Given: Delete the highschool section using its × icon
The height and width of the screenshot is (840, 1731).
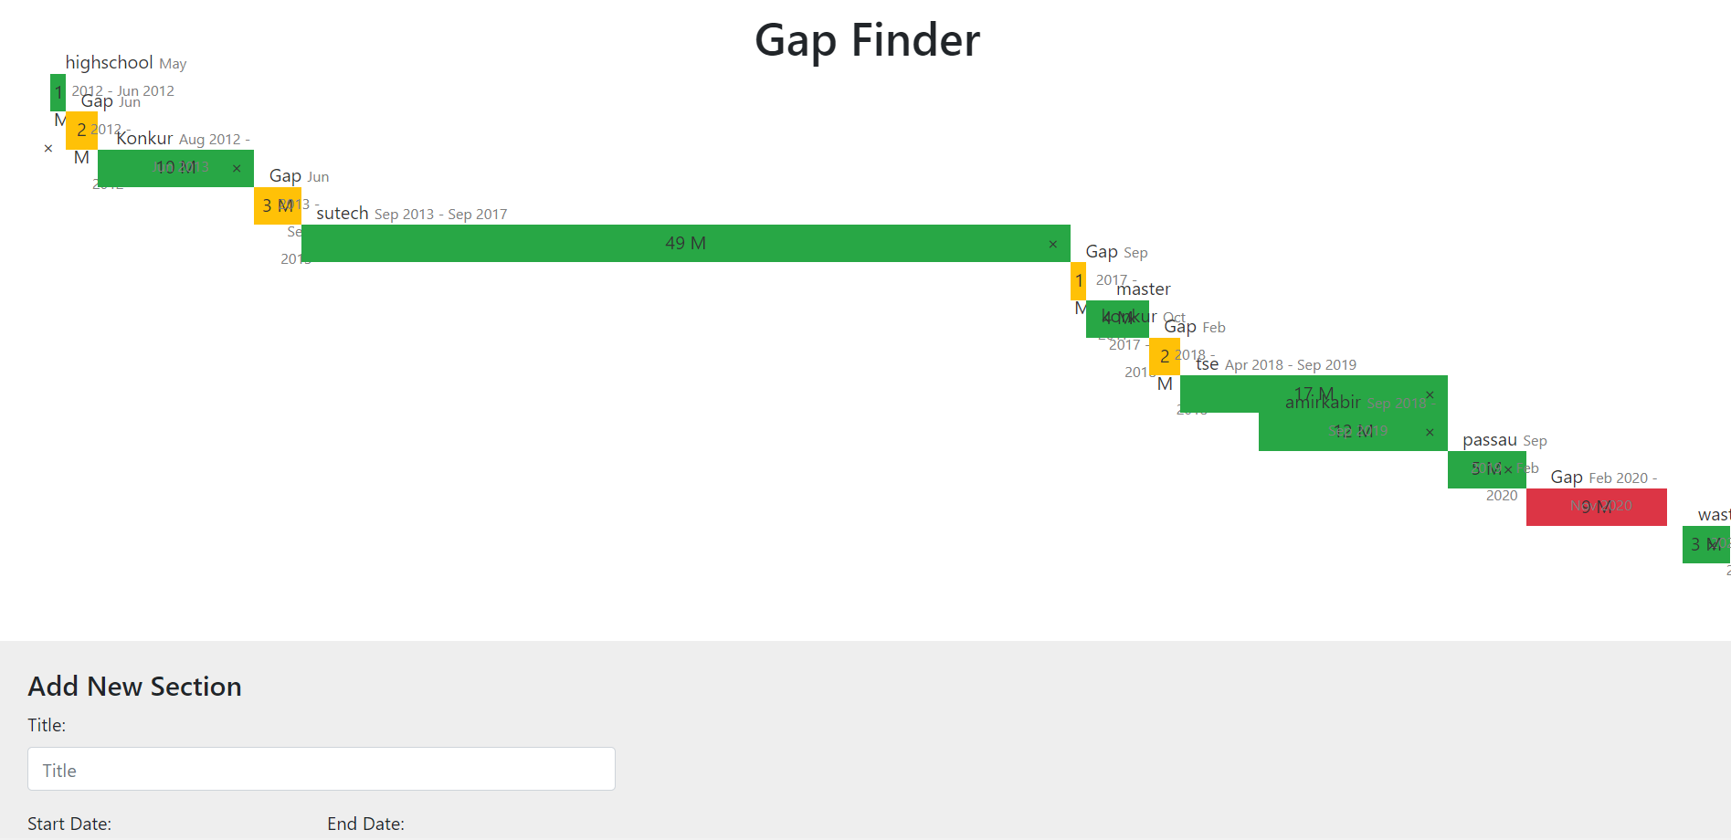Looking at the screenshot, I should 47,148.
